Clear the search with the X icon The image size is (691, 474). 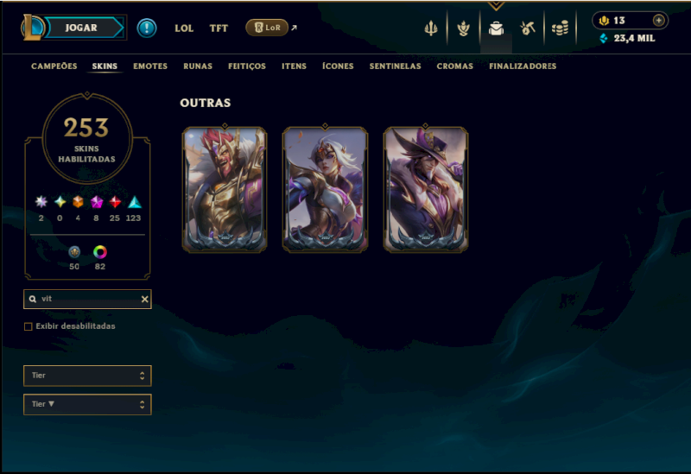click(x=144, y=299)
